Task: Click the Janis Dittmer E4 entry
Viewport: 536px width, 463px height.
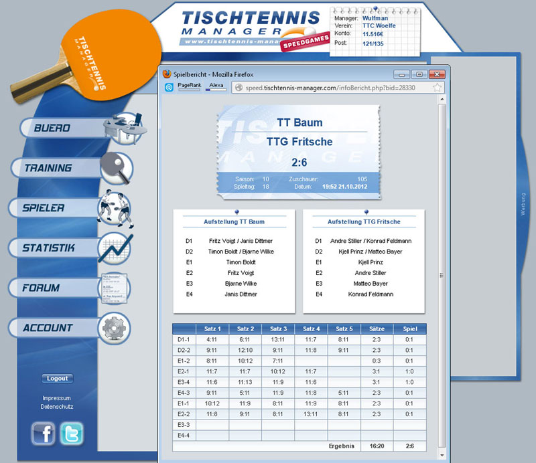Action: (x=241, y=294)
